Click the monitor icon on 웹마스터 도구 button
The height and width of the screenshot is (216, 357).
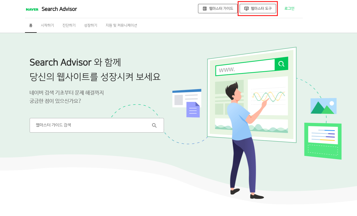coord(246,9)
